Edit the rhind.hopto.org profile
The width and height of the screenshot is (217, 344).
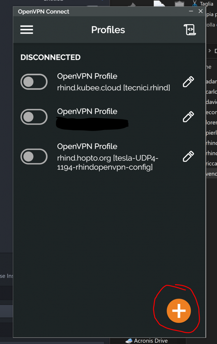tap(188, 156)
